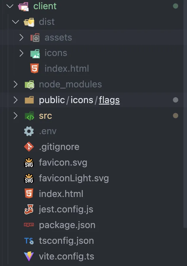Select the root index.html file
187x266 pixels.
[x=61, y=194]
